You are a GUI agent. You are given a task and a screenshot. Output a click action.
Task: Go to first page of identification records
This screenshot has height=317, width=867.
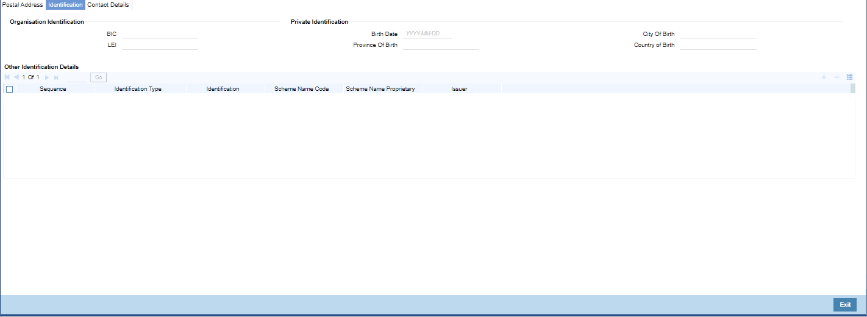[7, 77]
